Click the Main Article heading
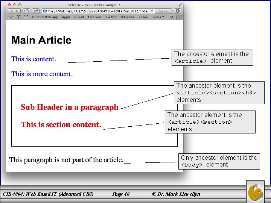 (41, 40)
